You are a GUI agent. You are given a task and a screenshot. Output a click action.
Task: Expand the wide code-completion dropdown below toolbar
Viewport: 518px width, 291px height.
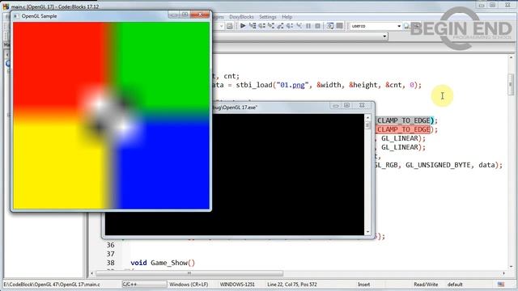[x=384, y=36]
